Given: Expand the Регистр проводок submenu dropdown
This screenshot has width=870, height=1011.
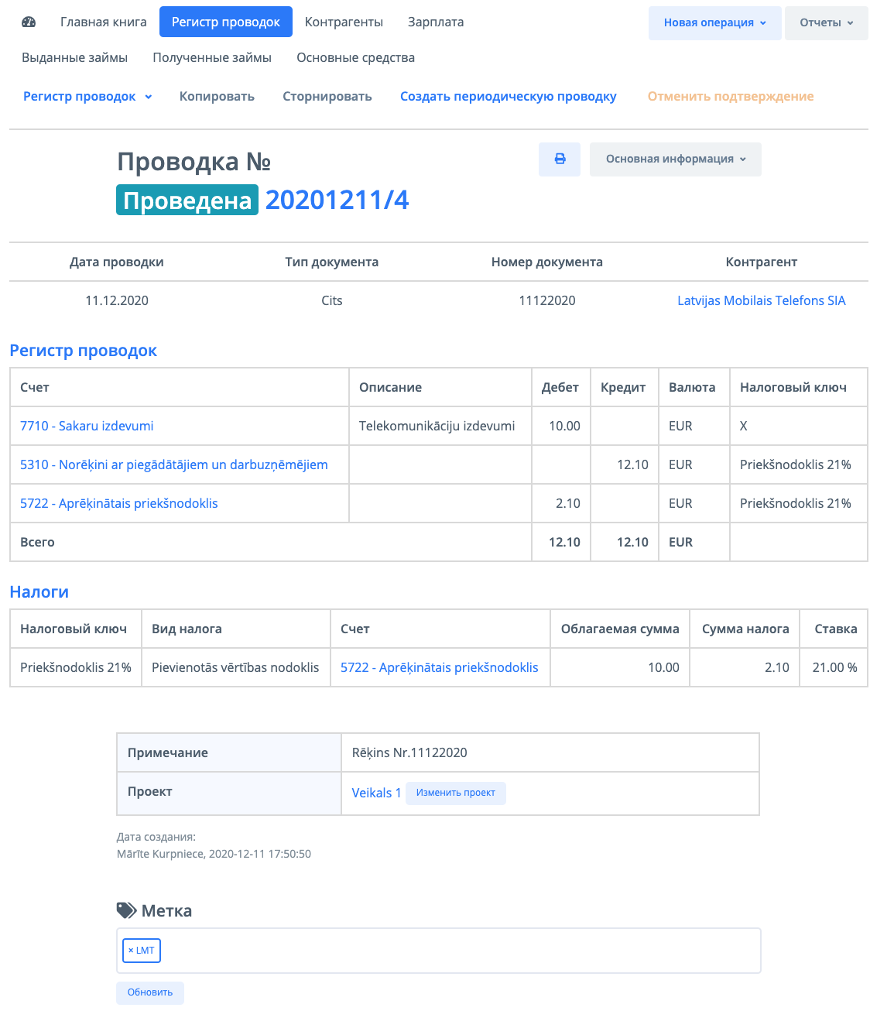Looking at the screenshot, I should coord(87,96).
